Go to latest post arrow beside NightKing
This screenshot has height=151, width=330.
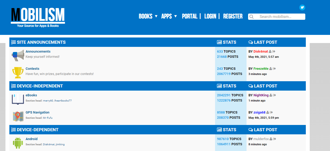tap(275, 95)
